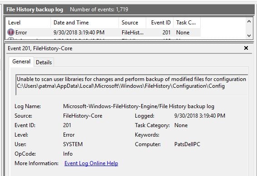Click the None task category cell in list
257x176 pixels.
click(x=183, y=33)
